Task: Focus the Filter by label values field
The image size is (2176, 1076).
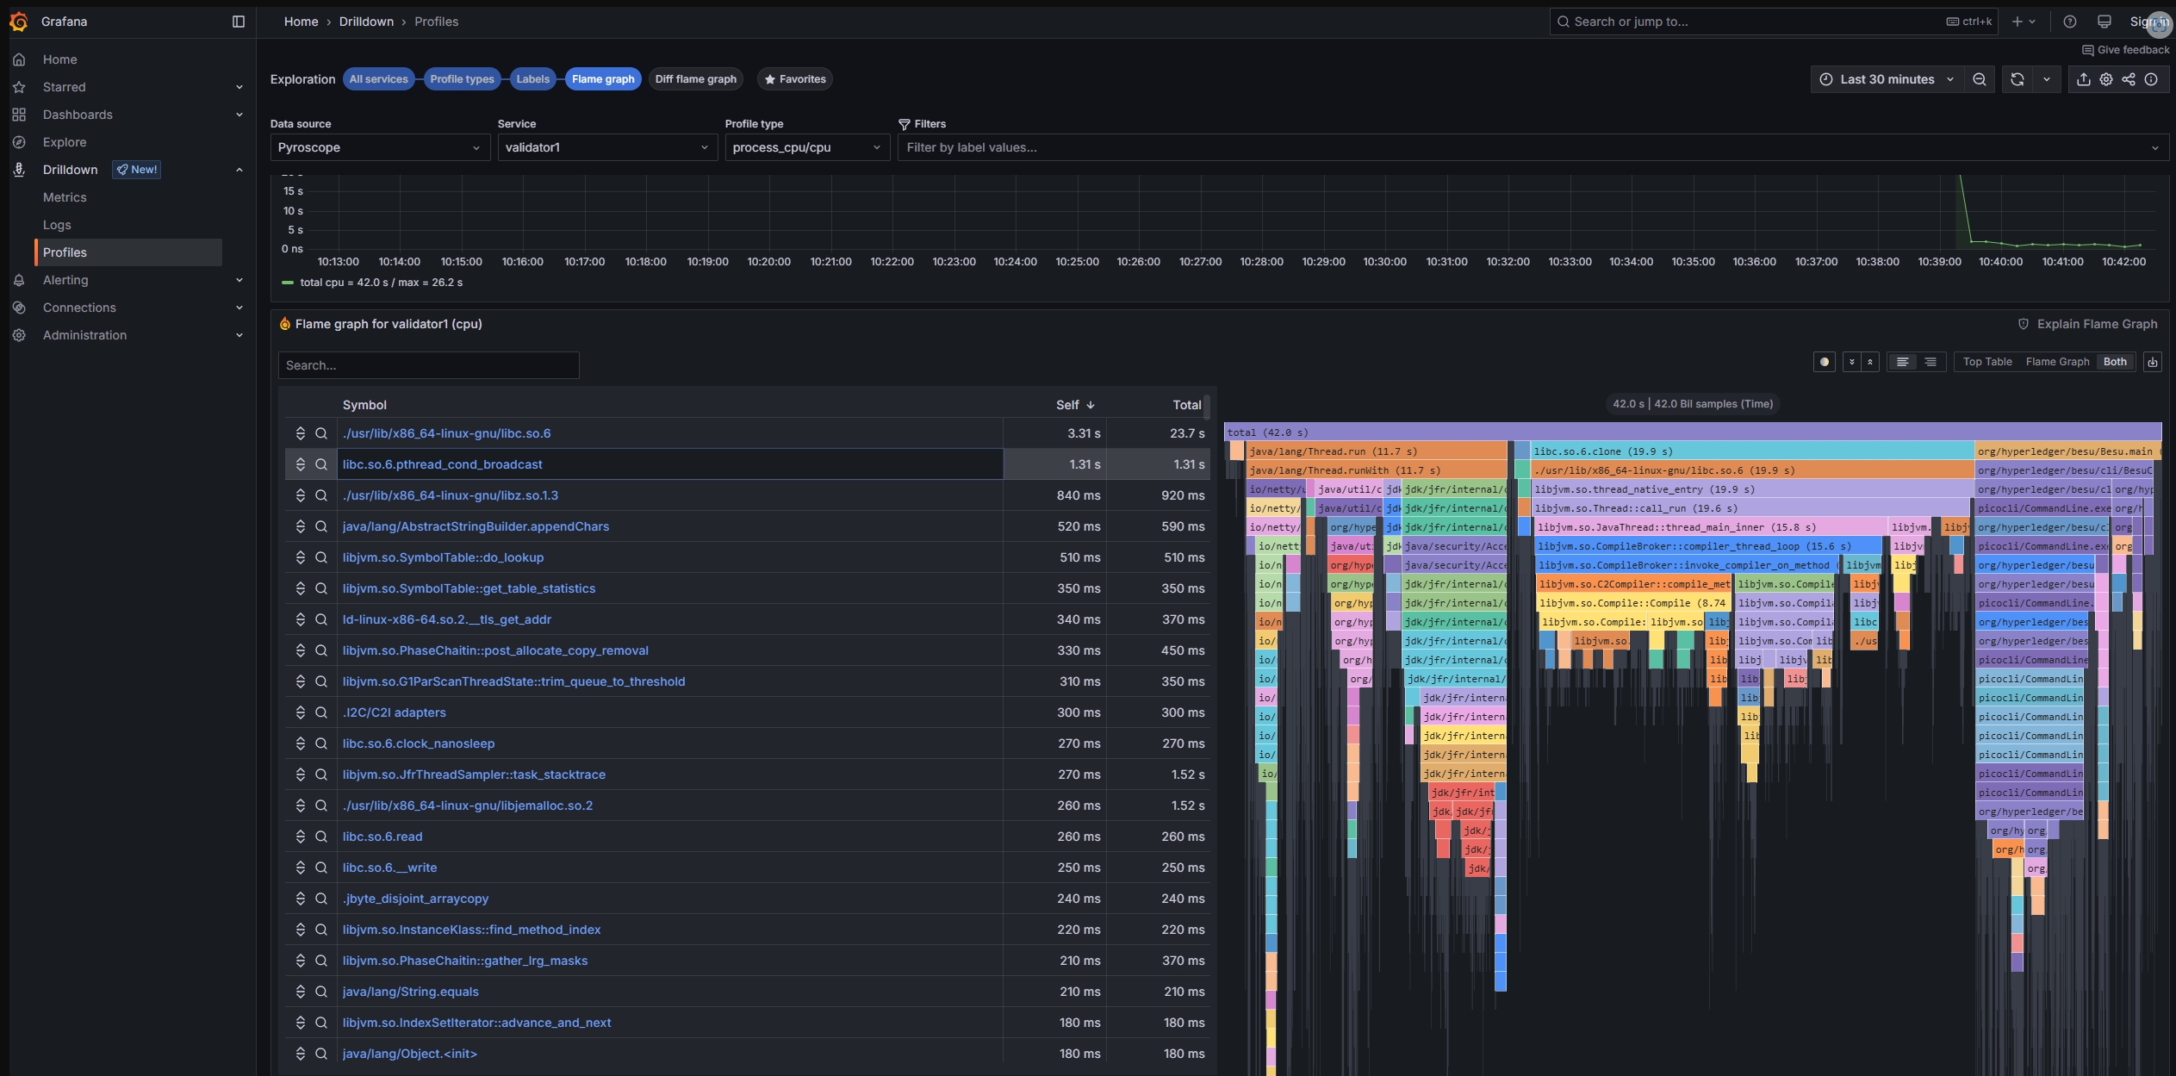Action: [x=1533, y=147]
